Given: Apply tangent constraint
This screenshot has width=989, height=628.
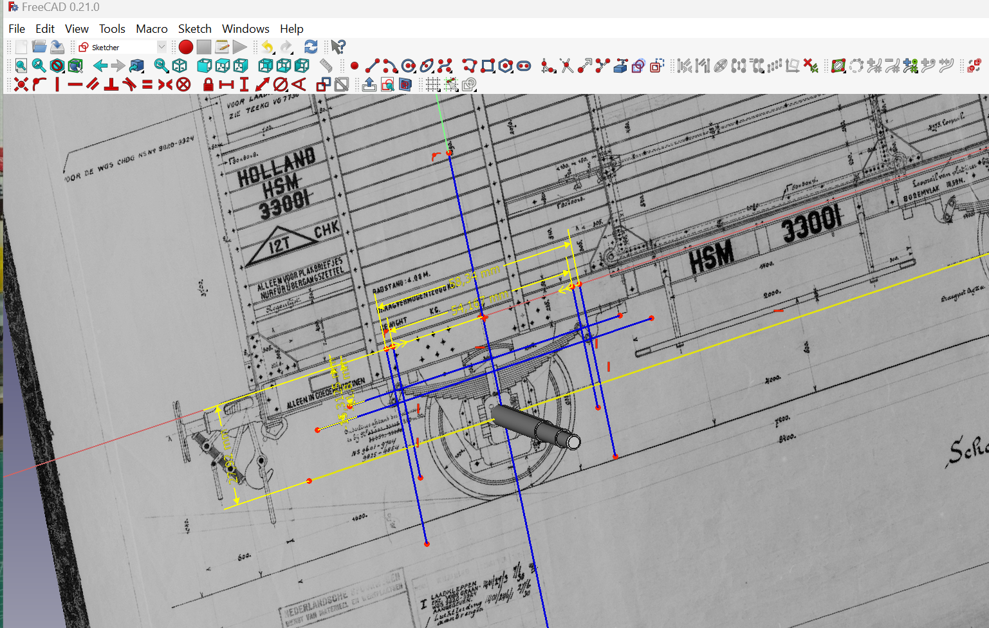Looking at the screenshot, I should tap(129, 84).
